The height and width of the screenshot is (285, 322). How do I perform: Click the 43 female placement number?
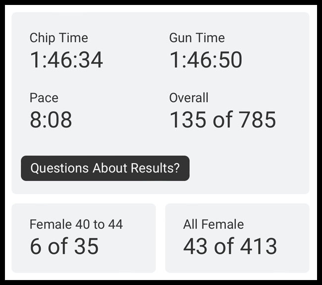pyautogui.click(x=194, y=246)
